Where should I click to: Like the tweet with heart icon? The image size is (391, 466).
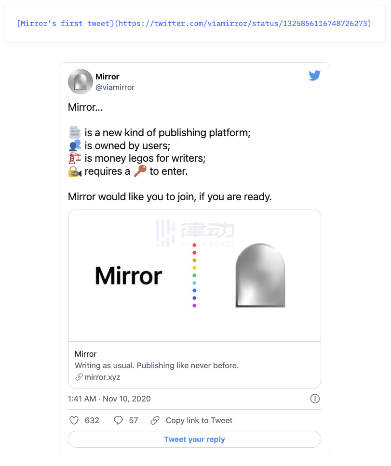[74, 420]
